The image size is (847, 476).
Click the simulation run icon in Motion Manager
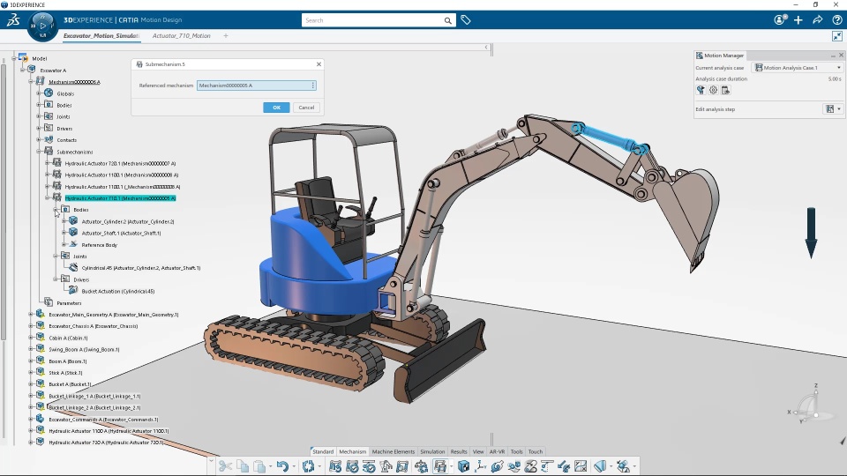coord(701,91)
